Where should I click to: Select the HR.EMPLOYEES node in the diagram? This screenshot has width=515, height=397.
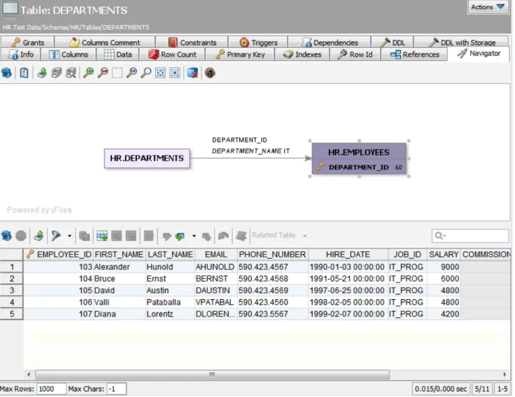pos(359,158)
